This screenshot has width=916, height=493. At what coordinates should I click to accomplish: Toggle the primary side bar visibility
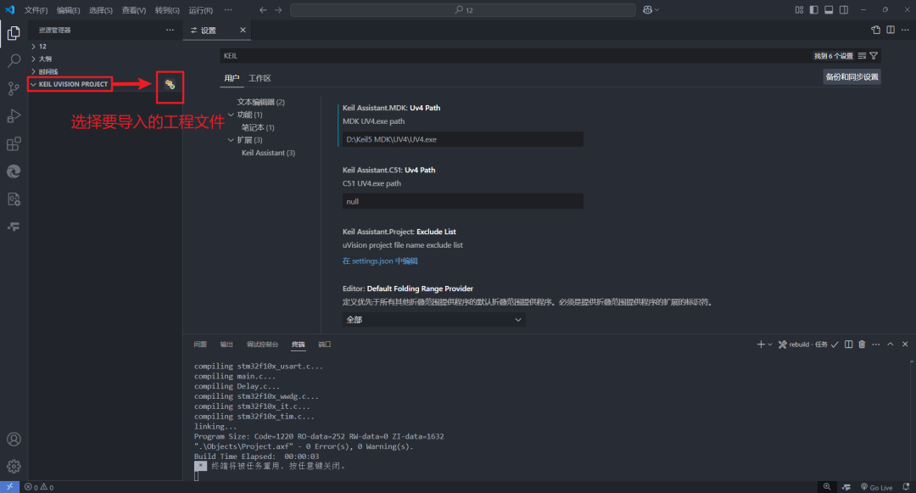(813, 10)
